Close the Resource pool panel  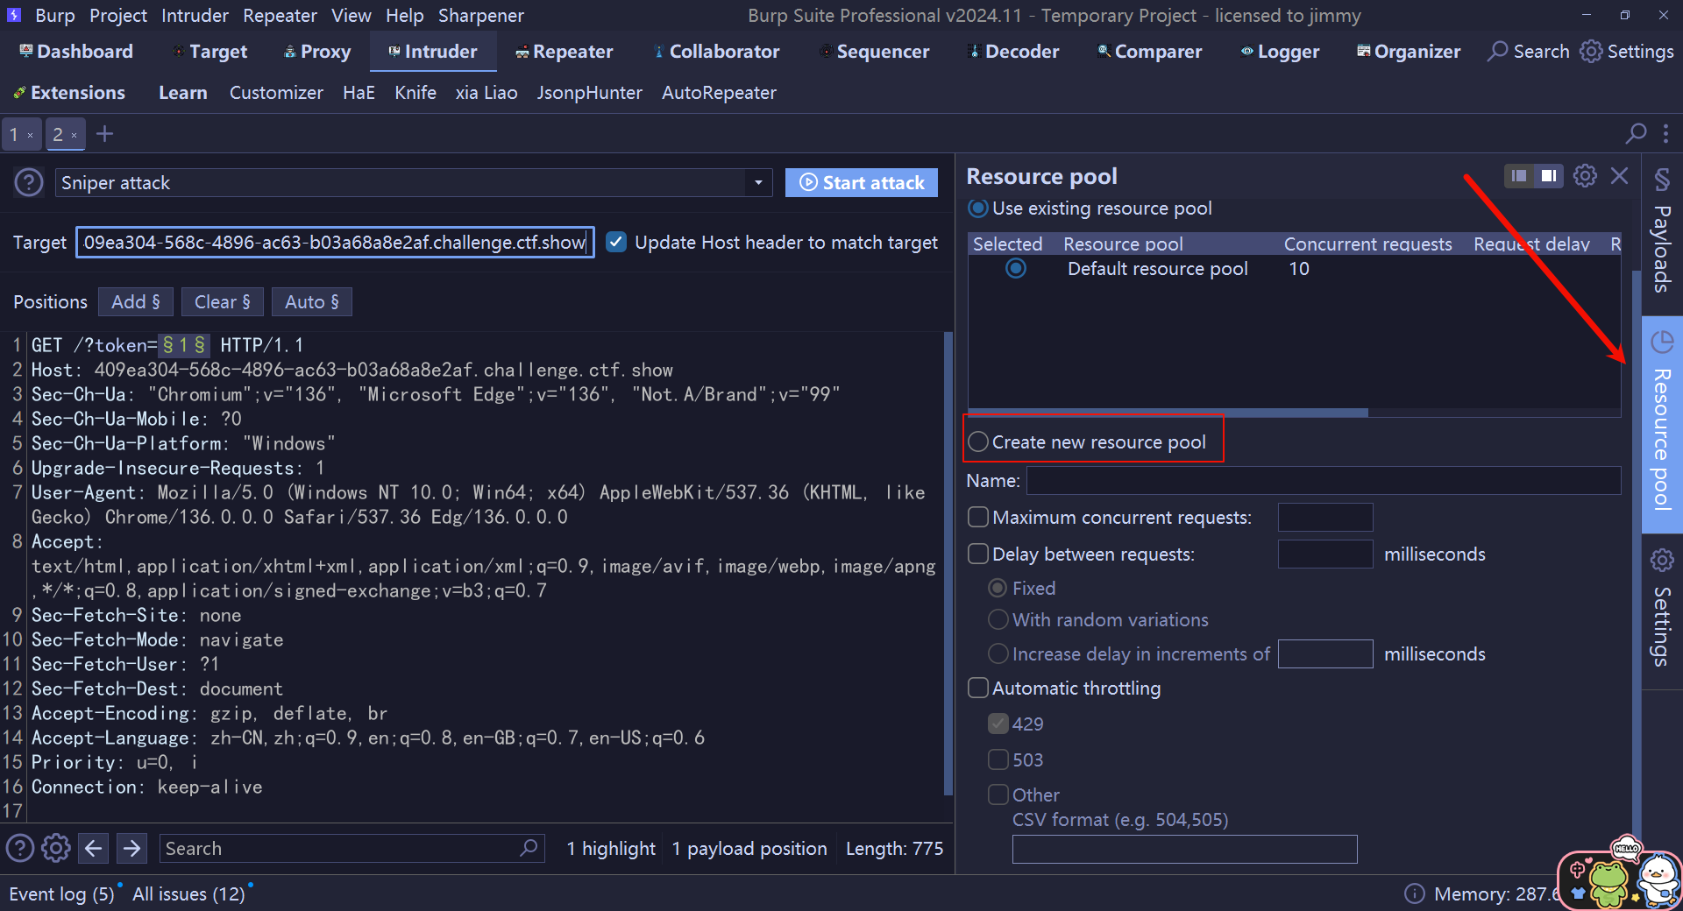coord(1620,176)
